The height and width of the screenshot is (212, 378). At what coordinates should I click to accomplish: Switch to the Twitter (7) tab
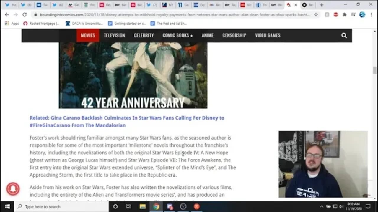(x=152, y=5)
